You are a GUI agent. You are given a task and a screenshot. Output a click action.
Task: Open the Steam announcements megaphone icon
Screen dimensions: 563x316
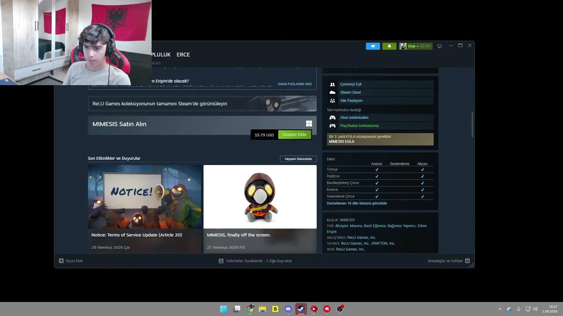click(x=373, y=46)
